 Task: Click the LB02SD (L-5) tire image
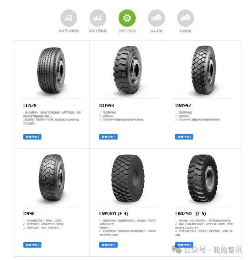(x=202, y=178)
